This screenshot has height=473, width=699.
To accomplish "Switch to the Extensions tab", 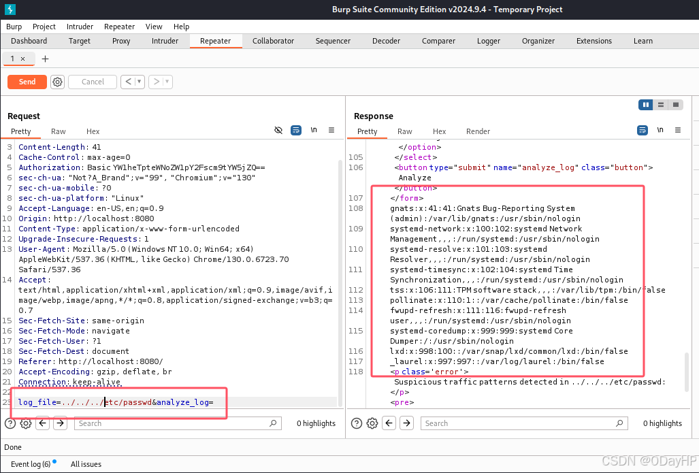I will coord(594,41).
